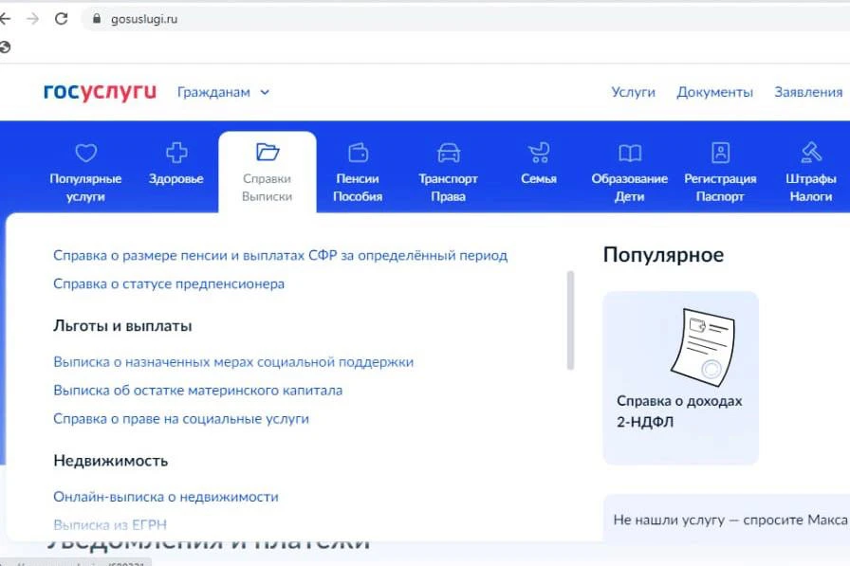
Task: Click the browser back arrow
Action: (5, 19)
